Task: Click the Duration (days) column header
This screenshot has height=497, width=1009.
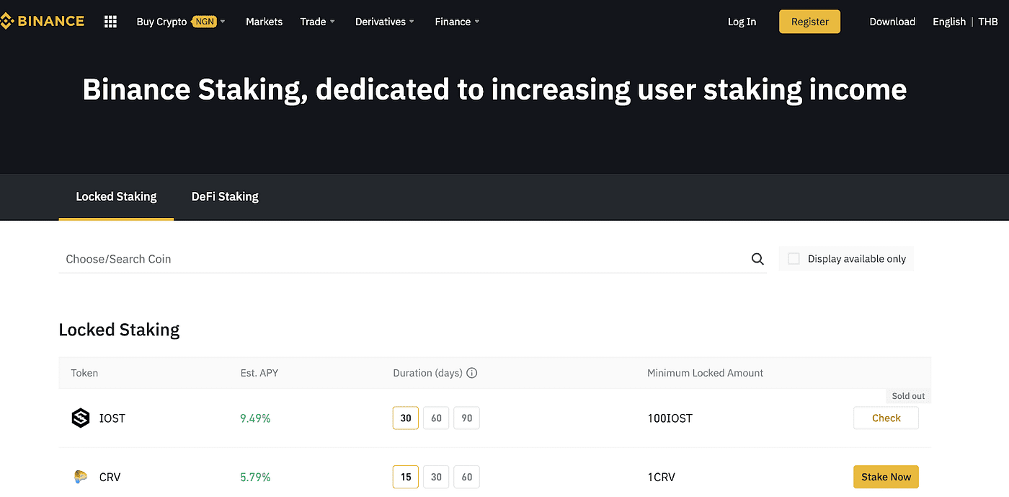Action: [427, 373]
